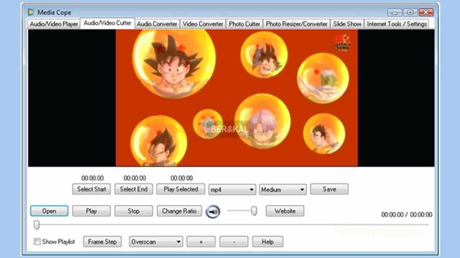460x258 pixels.
Task: Click the 00:00:00 / 00:00:00 time readout
Action: click(407, 215)
